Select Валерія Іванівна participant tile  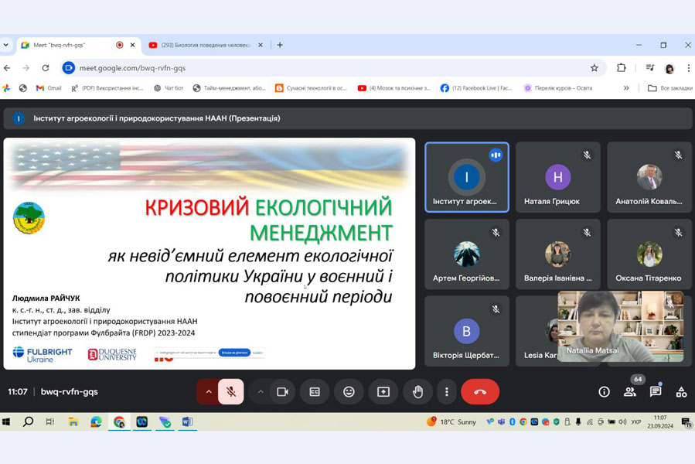coord(557,254)
